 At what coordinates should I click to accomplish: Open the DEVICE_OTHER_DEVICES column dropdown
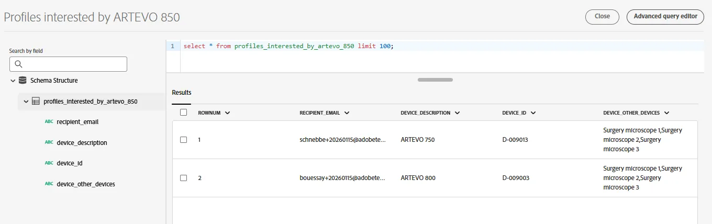(x=666, y=113)
